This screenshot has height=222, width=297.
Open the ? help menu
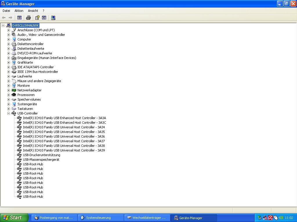(44, 11)
